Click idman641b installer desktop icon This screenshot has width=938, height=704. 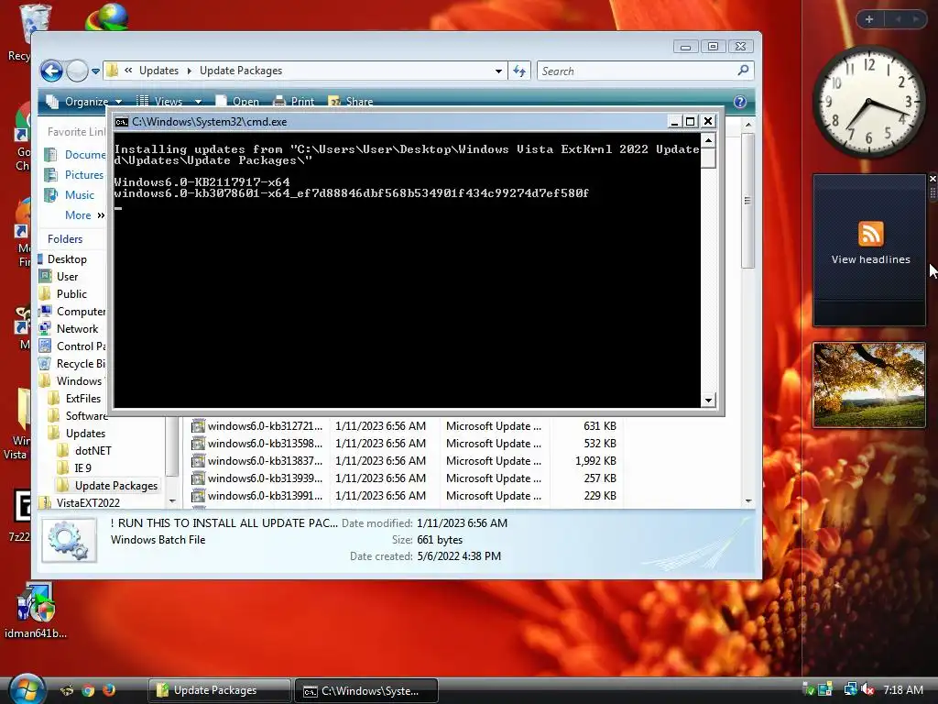pos(36,611)
